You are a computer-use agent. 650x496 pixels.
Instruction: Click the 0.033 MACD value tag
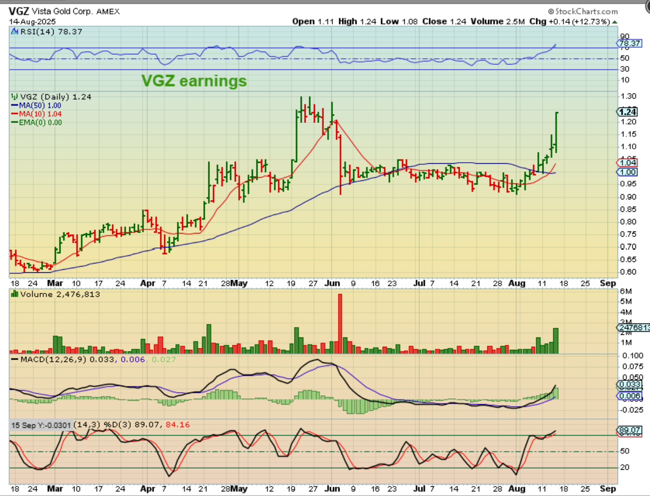pos(630,384)
